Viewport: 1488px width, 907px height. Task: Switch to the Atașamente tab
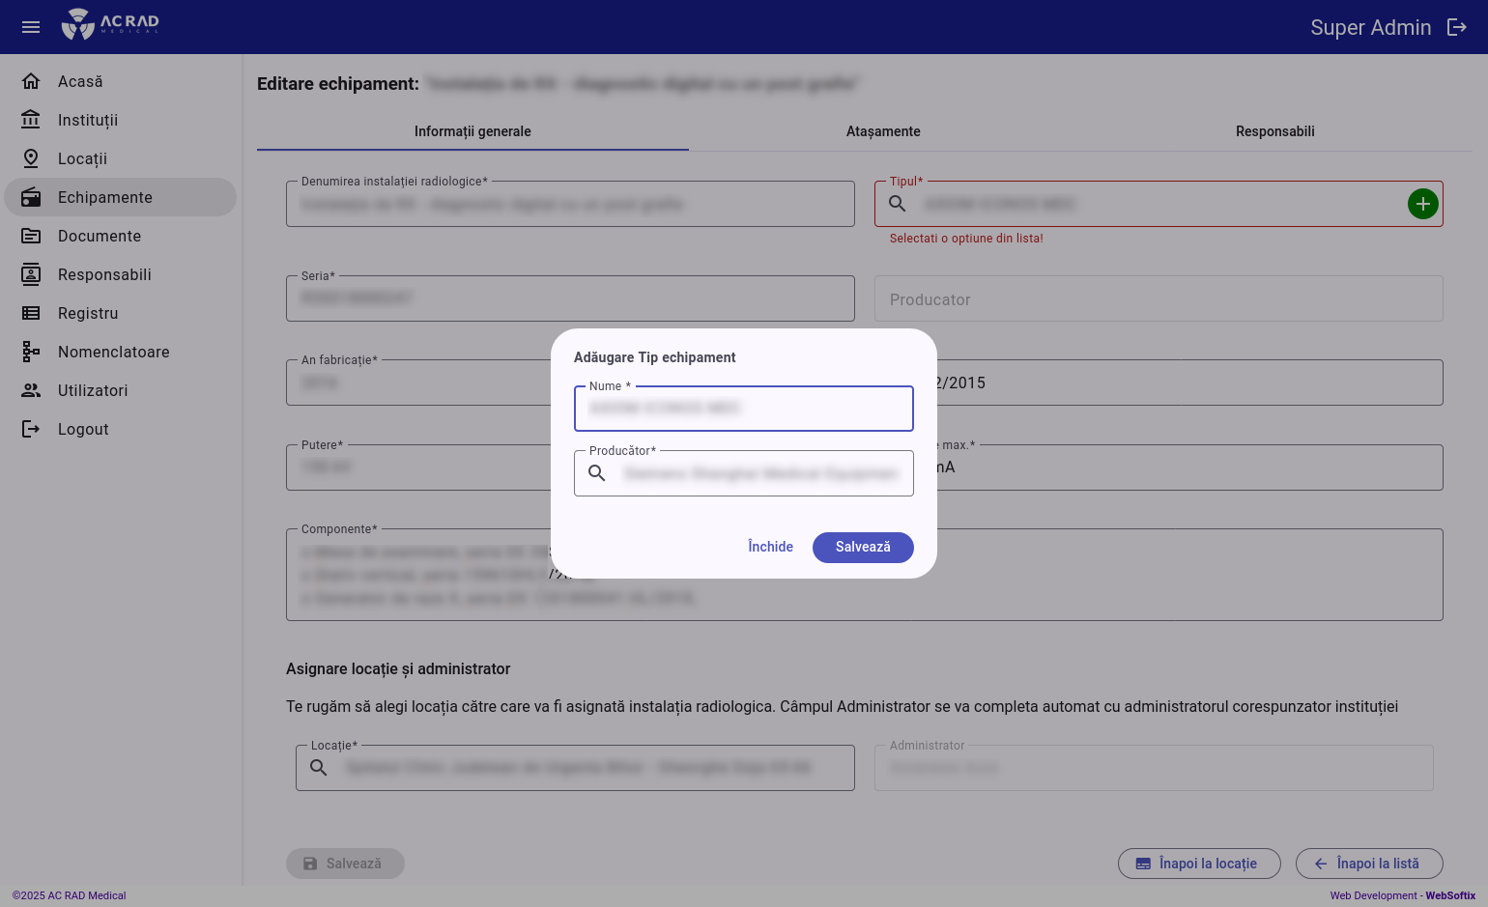pyautogui.click(x=882, y=131)
